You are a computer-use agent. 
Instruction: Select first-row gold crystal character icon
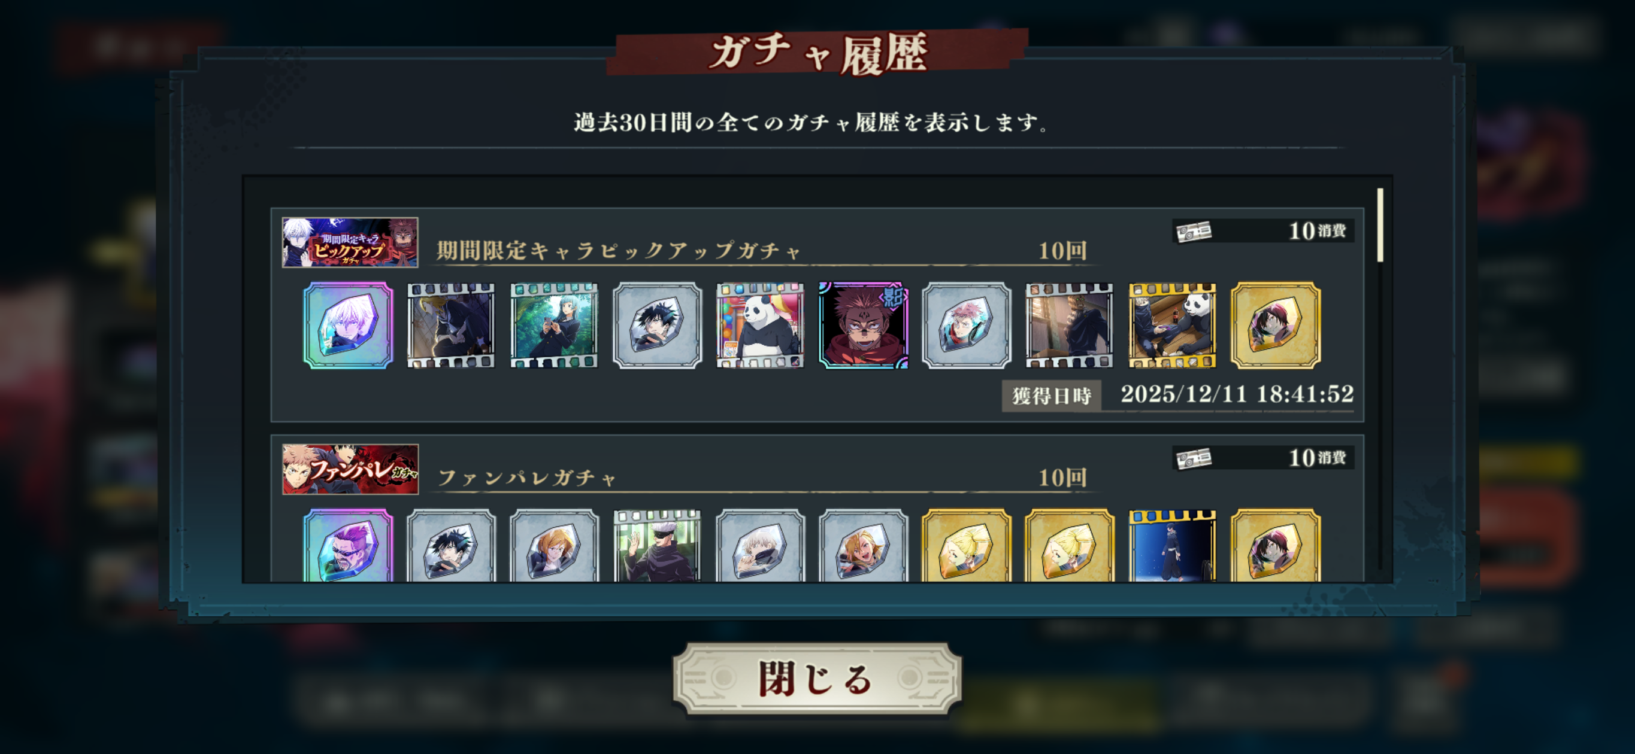tap(1276, 326)
